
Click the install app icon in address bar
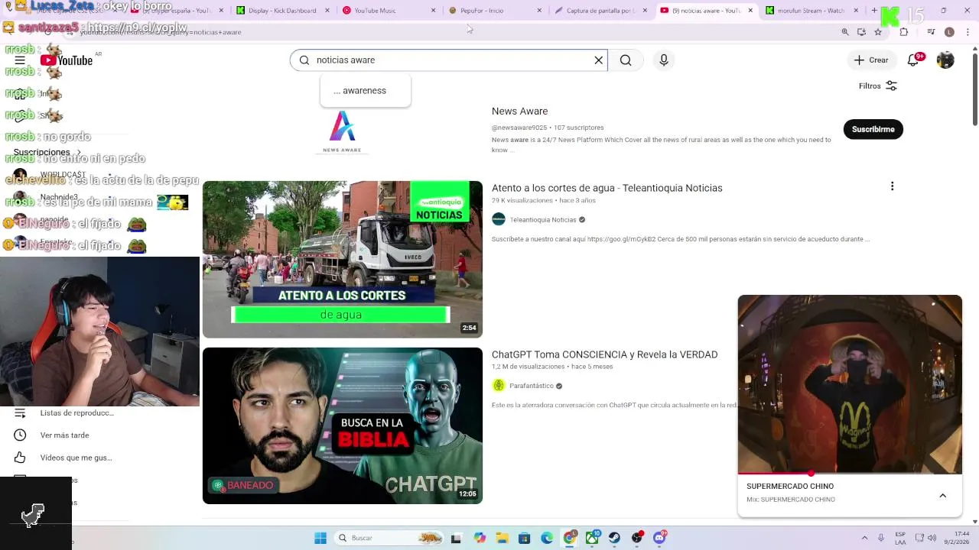tap(861, 32)
